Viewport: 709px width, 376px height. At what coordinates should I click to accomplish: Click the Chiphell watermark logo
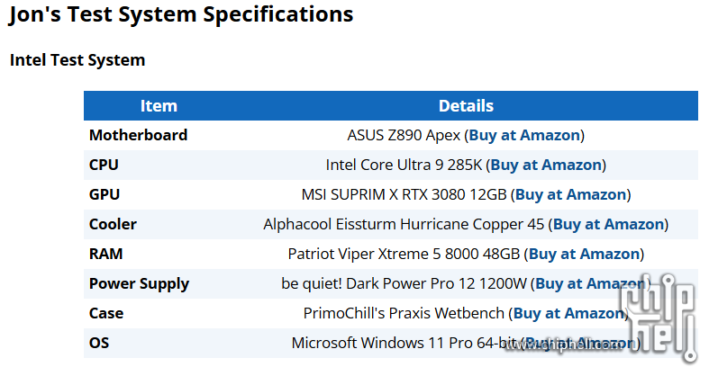658,318
